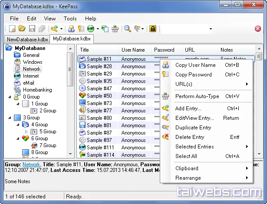267x204 pixels.
Task: Open the View menu
Action: pyautogui.click(x=50, y=18)
